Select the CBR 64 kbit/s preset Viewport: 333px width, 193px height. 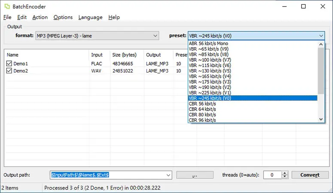(x=202, y=109)
